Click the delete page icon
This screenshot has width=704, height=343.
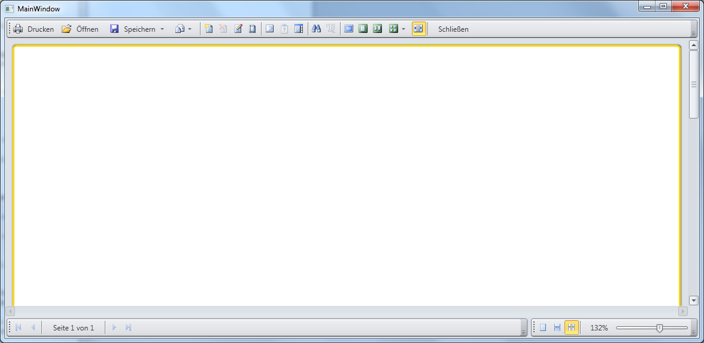click(x=223, y=29)
